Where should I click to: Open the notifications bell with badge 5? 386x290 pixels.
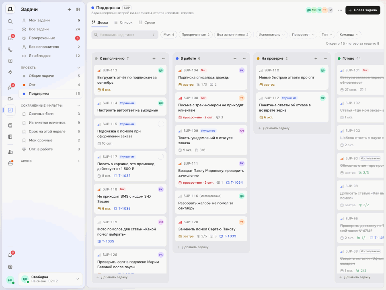click(10, 255)
